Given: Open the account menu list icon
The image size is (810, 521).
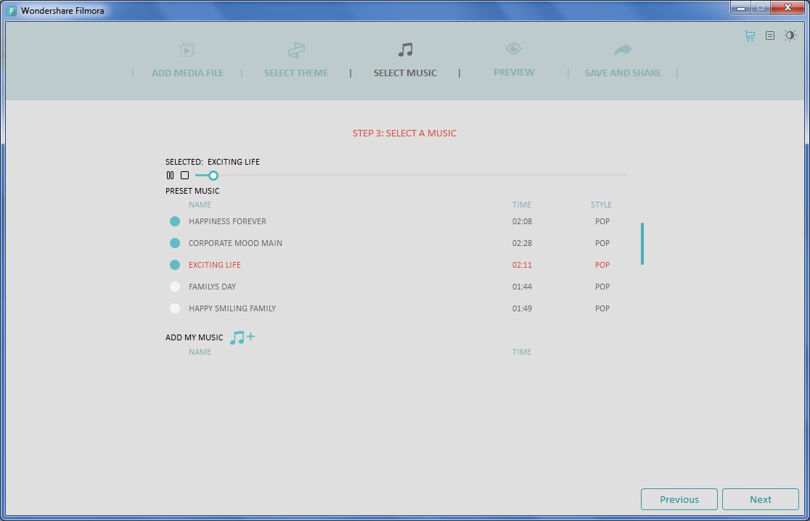Looking at the screenshot, I should click(x=769, y=35).
